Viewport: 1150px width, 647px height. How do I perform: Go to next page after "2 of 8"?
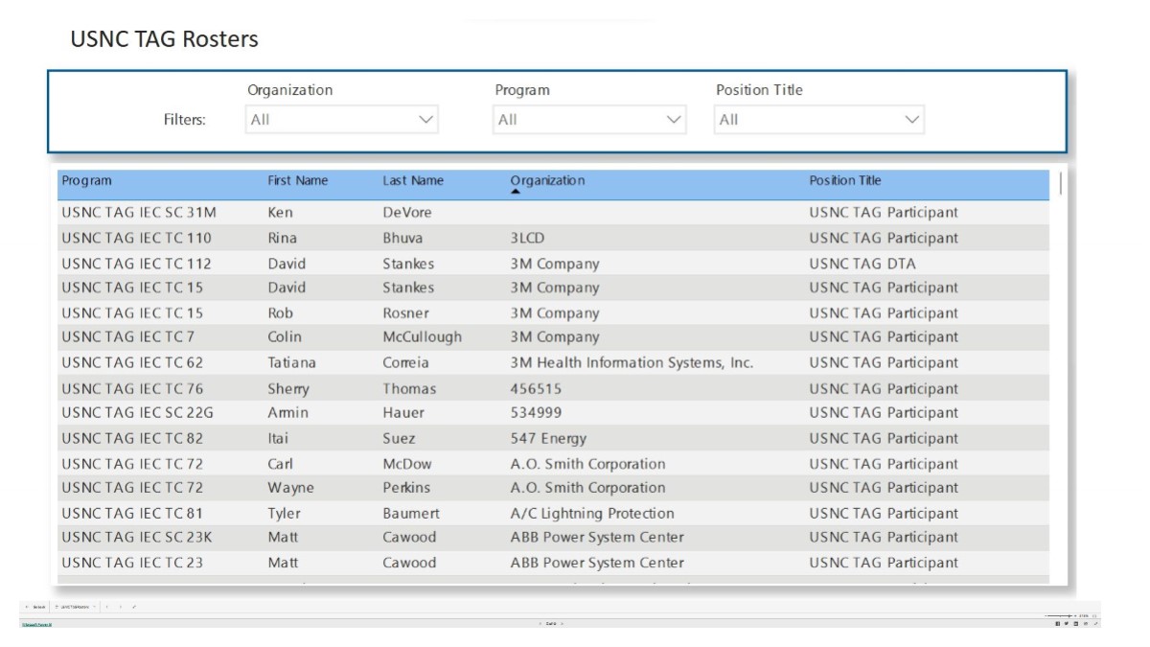coord(563,624)
